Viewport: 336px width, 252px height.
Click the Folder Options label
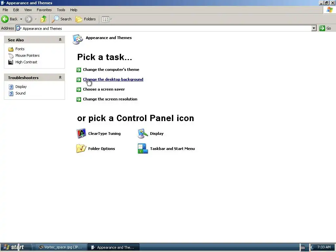[102, 149]
